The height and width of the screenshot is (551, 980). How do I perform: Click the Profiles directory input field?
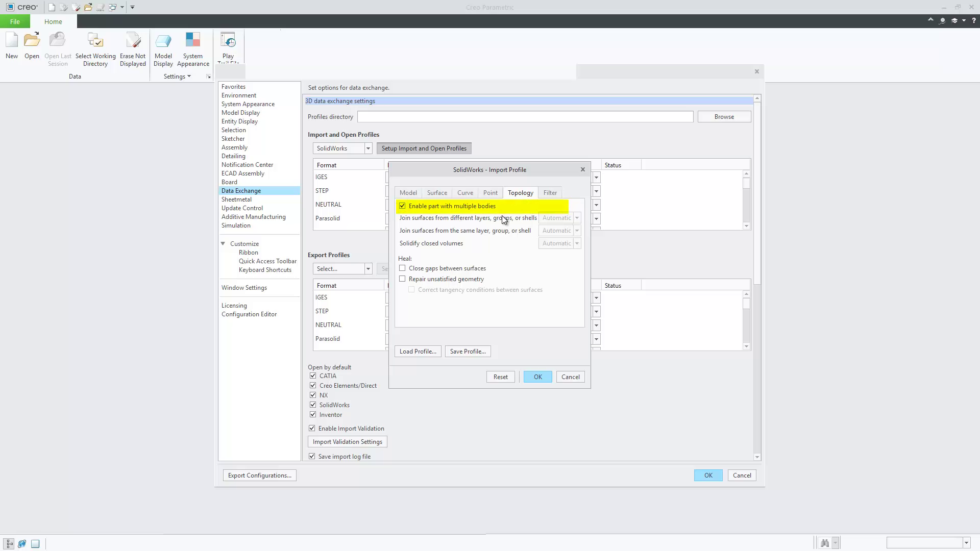(x=525, y=117)
